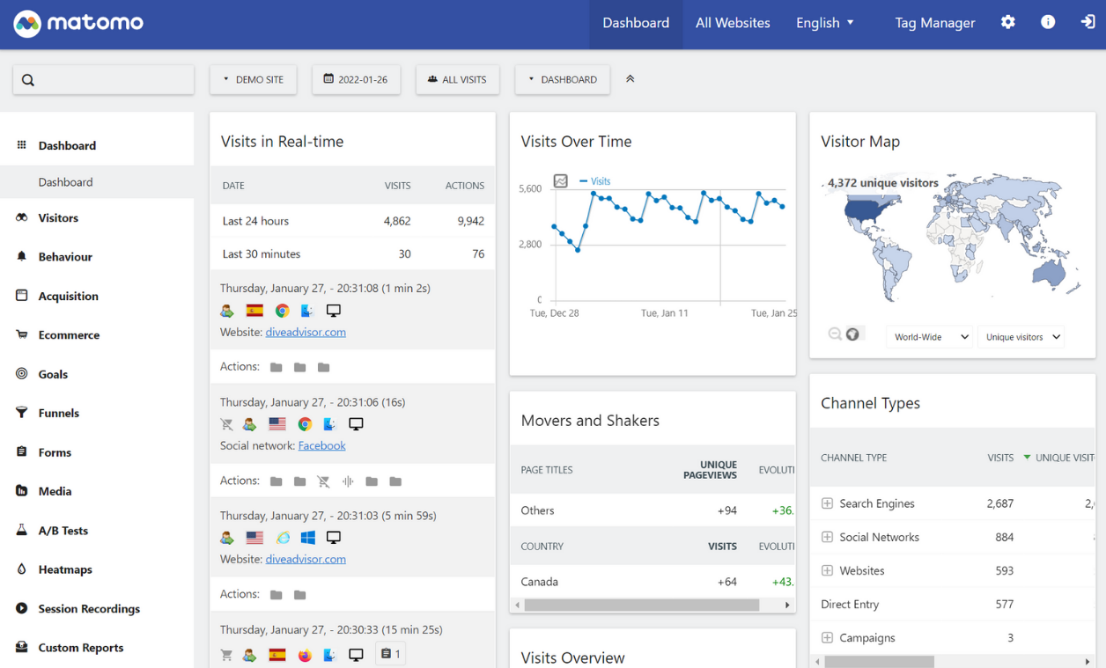Open the English language dropdown
The width and height of the screenshot is (1106, 668).
824,22
